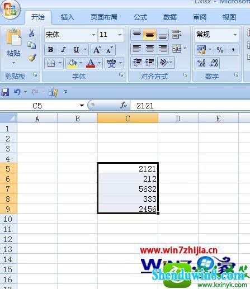Align text to bottom of cell
The height and width of the screenshot is (289, 250).
163,35
